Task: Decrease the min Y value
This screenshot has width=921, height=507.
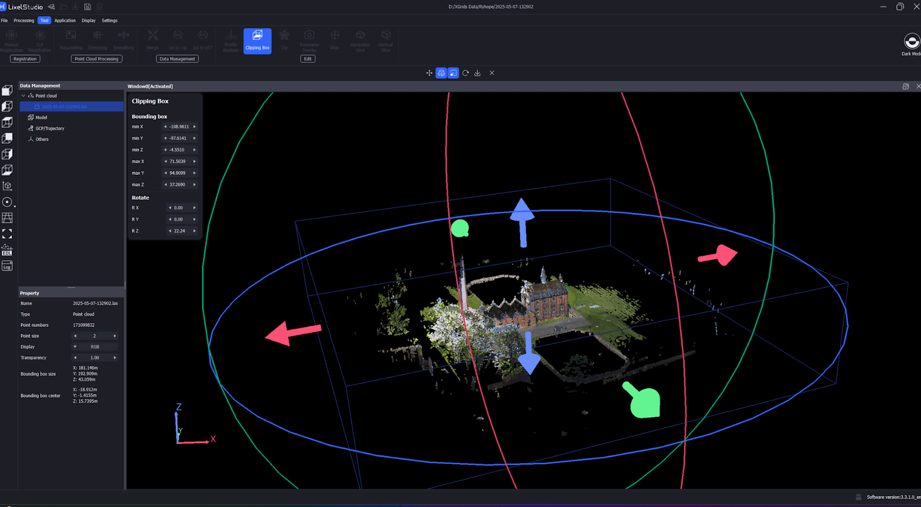Action: pos(165,138)
